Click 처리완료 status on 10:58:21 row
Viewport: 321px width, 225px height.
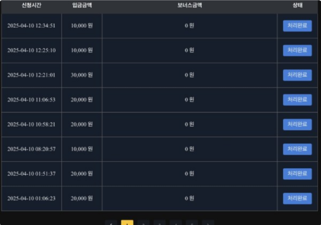[297, 124]
